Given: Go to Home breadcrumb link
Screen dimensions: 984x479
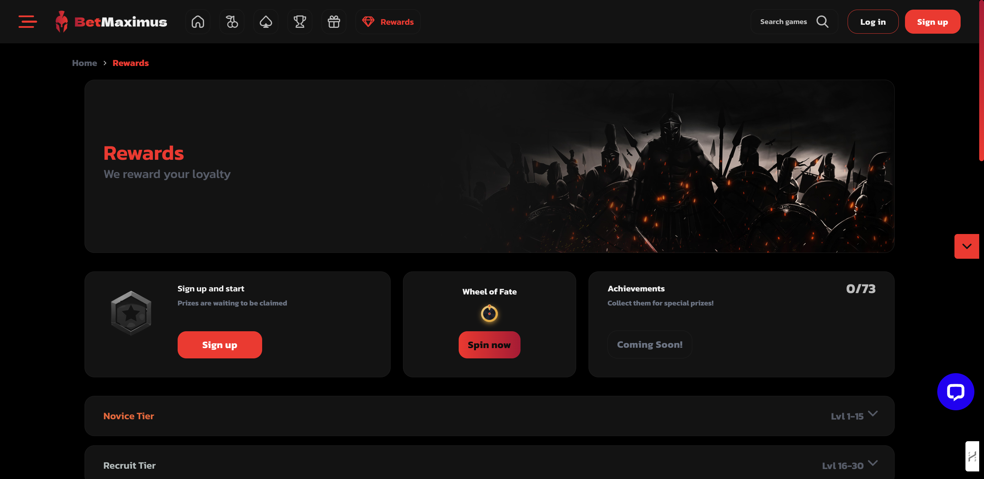Looking at the screenshot, I should click(x=85, y=63).
